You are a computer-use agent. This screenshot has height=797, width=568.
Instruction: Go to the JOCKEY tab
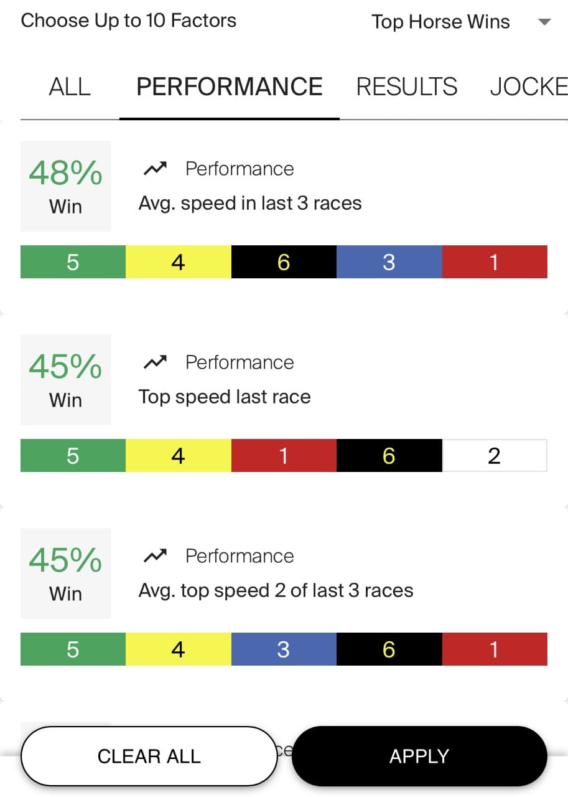click(529, 87)
